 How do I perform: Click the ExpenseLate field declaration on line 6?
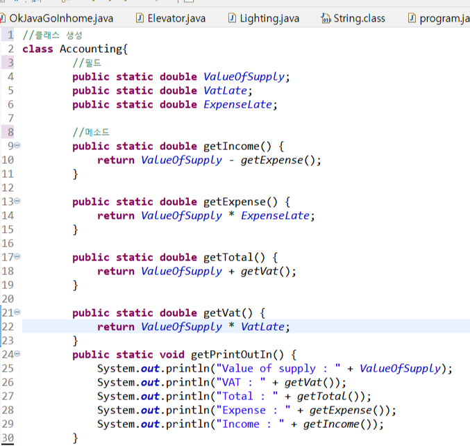pyautogui.click(x=237, y=104)
